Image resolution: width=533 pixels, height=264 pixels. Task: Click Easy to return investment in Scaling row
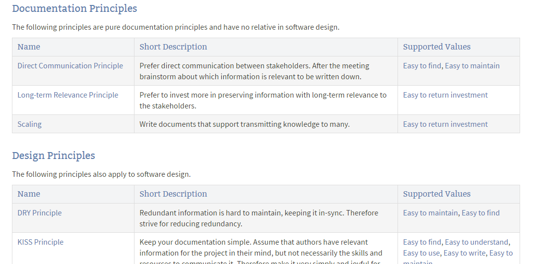pyautogui.click(x=445, y=124)
